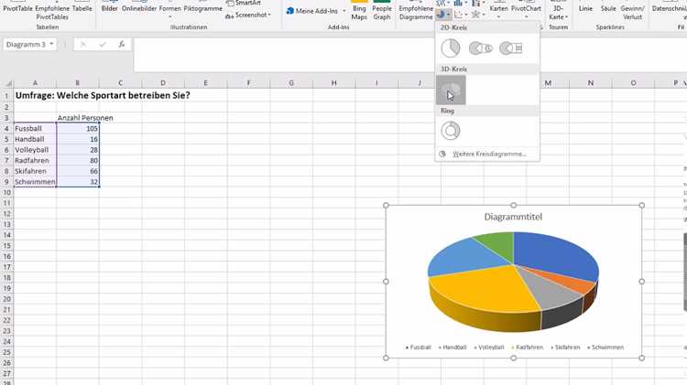This screenshot has width=687, height=385.
Task: Click the chart's top-left resize handle
Action: 386,205
